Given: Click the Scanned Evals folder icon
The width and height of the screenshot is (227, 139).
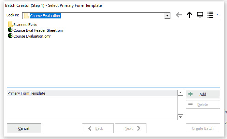Looking at the screenshot, I should click(x=10, y=24).
